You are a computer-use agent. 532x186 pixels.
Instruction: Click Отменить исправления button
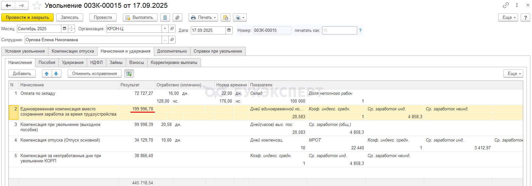[95, 74]
